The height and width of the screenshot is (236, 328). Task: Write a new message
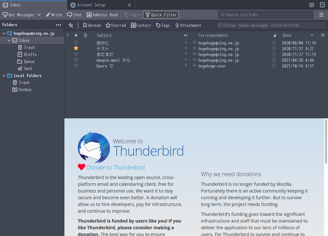(54, 15)
